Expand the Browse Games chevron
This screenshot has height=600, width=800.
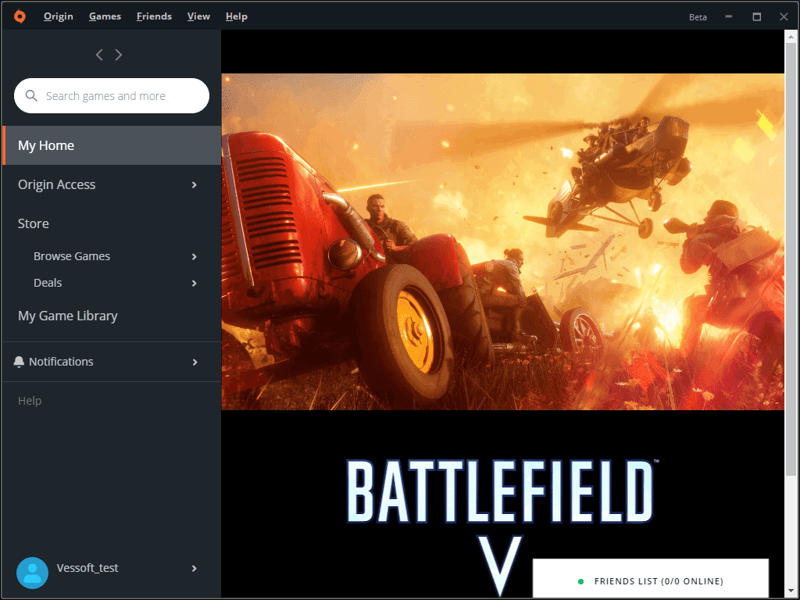click(x=195, y=256)
